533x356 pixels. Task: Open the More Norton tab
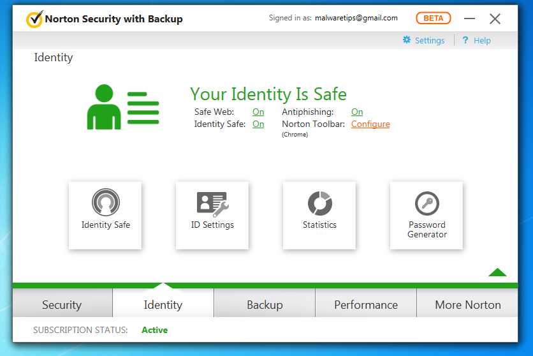(x=467, y=304)
